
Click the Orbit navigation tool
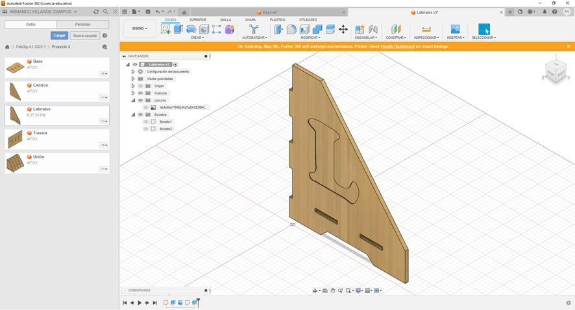[x=315, y=291]
